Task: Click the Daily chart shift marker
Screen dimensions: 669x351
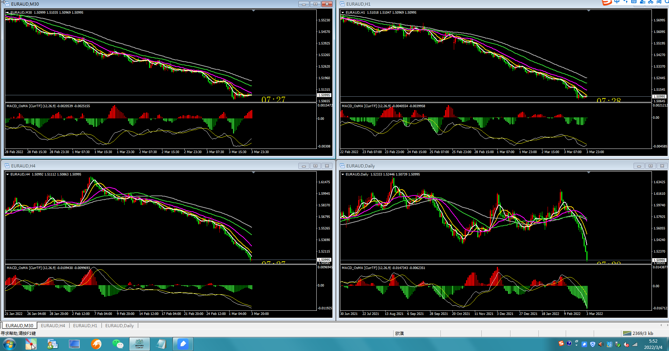Action: tap(589, 173)
